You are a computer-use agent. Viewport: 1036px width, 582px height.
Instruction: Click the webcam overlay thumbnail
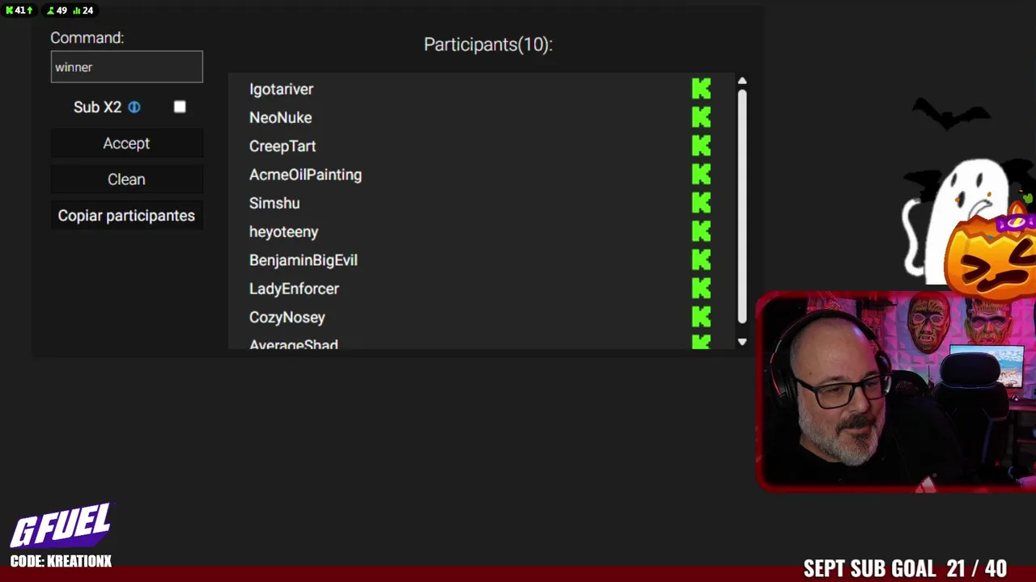(896, 391)
